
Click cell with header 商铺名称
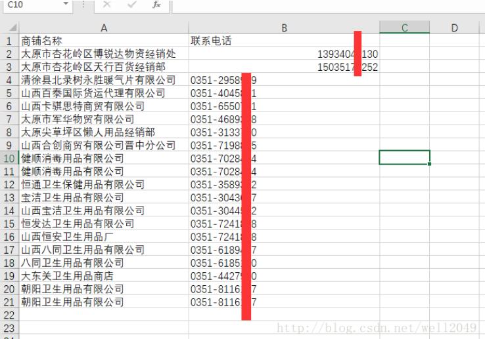coord(104,41)
